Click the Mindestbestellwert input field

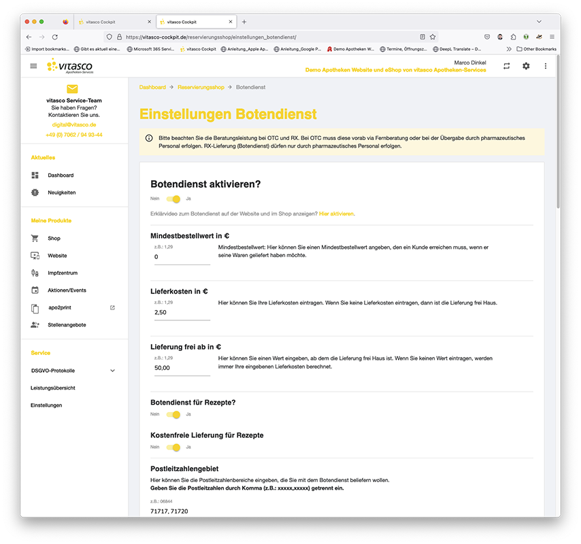point(182,257)
